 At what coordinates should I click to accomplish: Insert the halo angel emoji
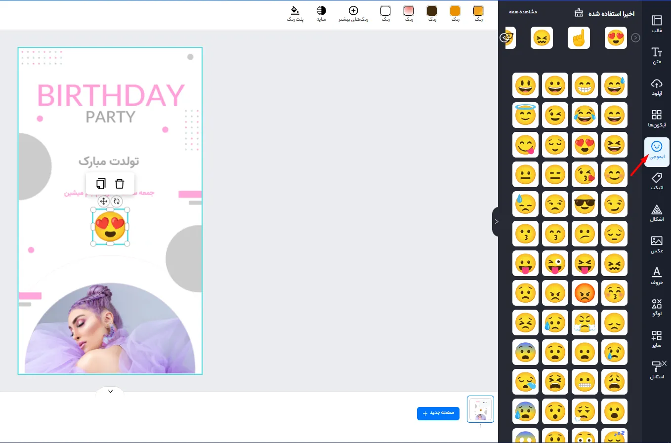pos(525,115)
